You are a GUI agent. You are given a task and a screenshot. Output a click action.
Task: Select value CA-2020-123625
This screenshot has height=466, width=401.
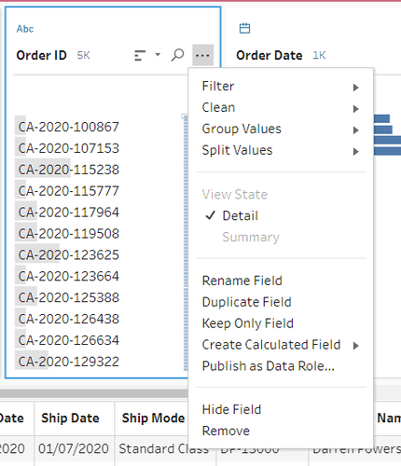coord(68,255)
